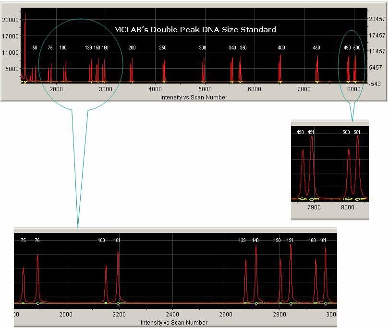Select the 140 peak label in bottom inset

coord(255,240)
